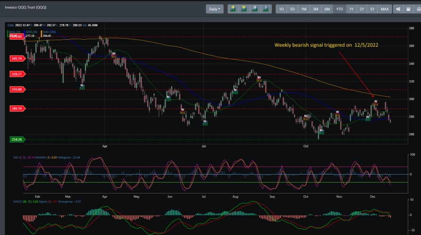This screenshot has width=421, height=235.
Task: Click the Dec label on SMI axis
Action: [x=373, y=197]
